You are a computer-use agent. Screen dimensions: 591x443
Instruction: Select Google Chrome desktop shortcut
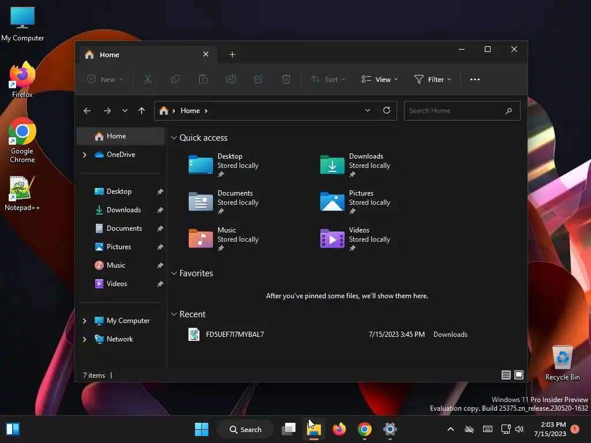23,140
